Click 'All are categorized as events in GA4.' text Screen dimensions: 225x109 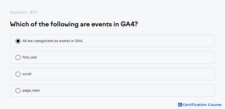(x=53, y=41)
